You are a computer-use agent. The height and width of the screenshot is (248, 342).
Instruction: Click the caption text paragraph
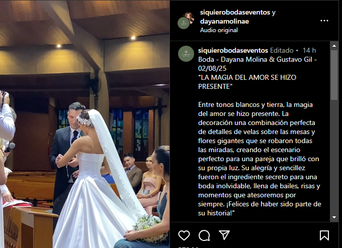coord(260,159)
